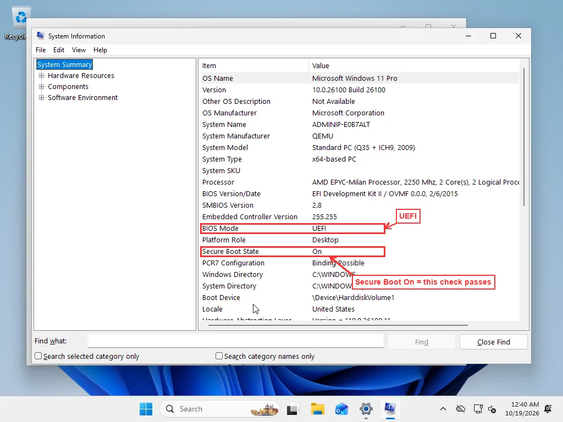Open the Windows Start menu
Viewport: 563px width, 422px height.
coord(146,409)
